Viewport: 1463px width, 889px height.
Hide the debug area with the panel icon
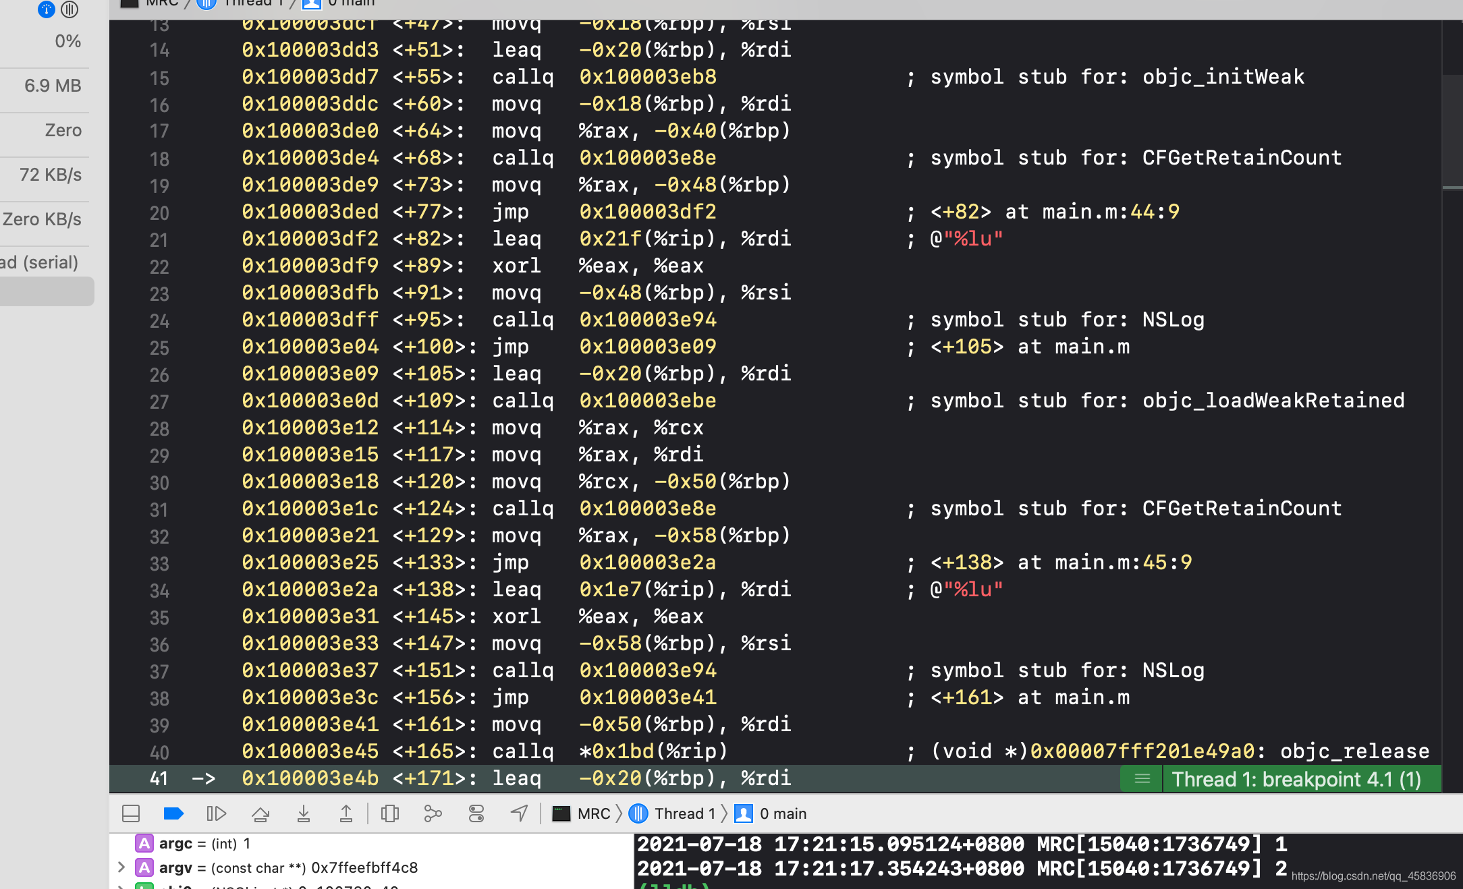click(x=131, y=813)
